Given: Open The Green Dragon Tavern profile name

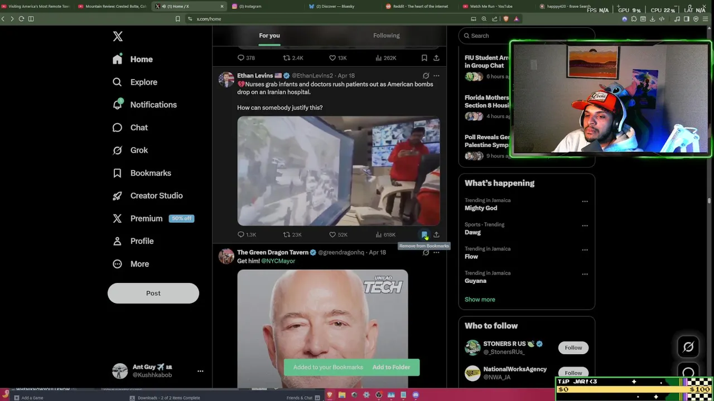Looking at the screenshot, I should (273, 252).
